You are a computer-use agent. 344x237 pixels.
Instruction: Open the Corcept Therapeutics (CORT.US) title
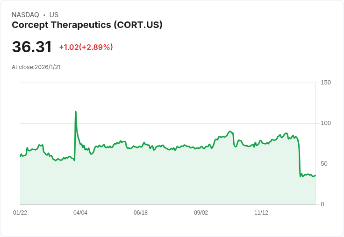(87, 25)
